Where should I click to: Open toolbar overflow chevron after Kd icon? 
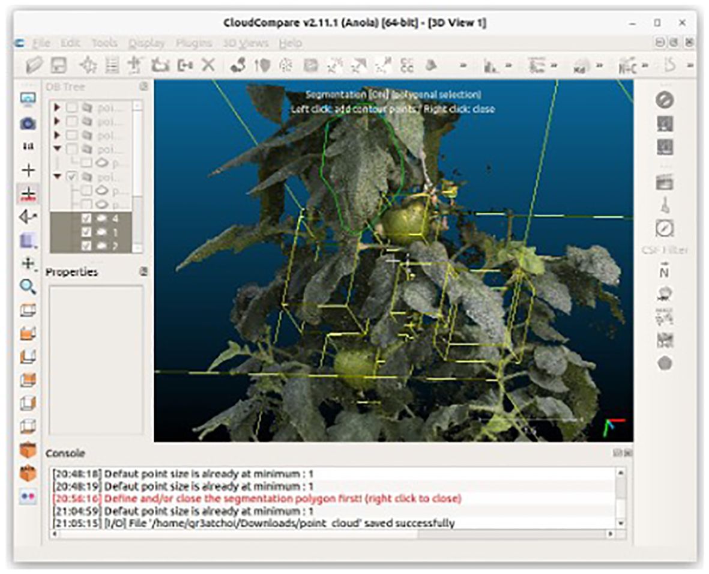(600, 66)
